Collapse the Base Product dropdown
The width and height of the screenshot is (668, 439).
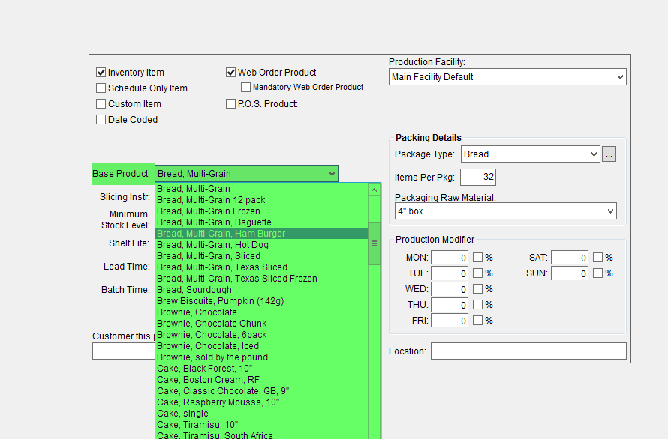(x=247, y=174)
